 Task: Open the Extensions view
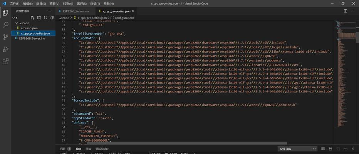pyautogui.click(x=5, y=61)
